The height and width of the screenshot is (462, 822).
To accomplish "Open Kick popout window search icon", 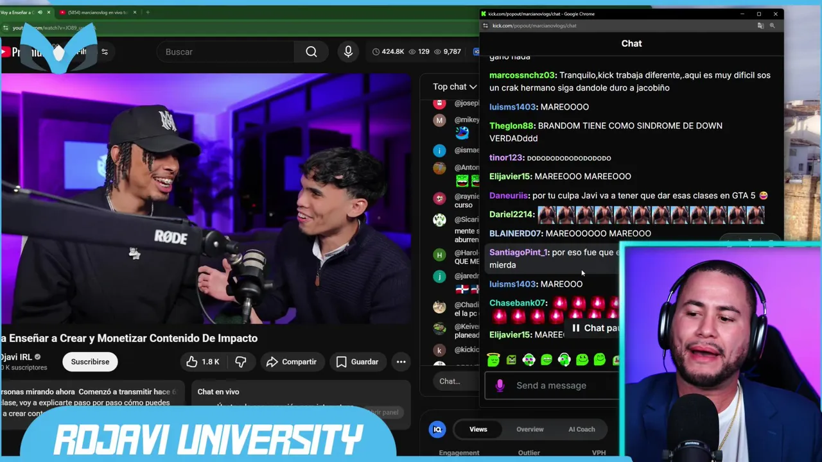I will (772, 26).
